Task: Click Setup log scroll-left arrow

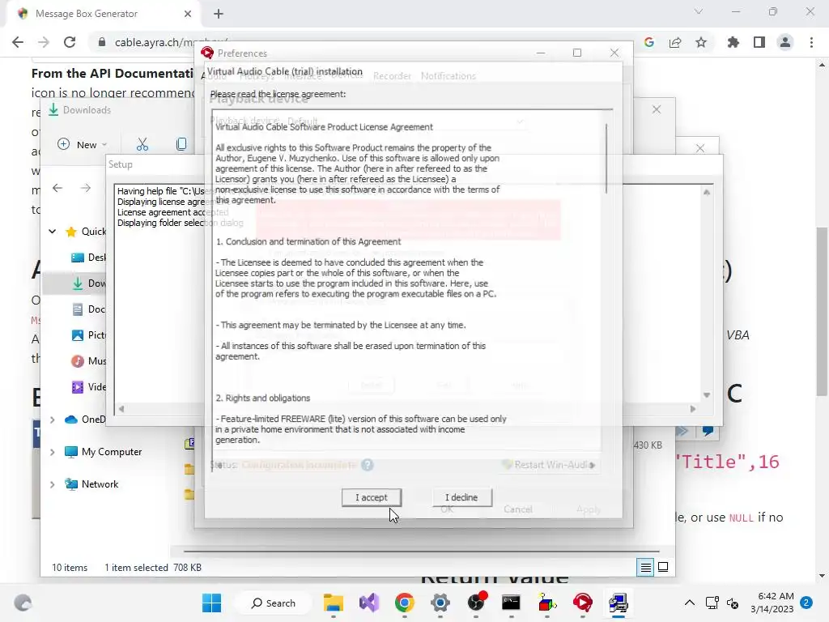Action: pos(121,408)
